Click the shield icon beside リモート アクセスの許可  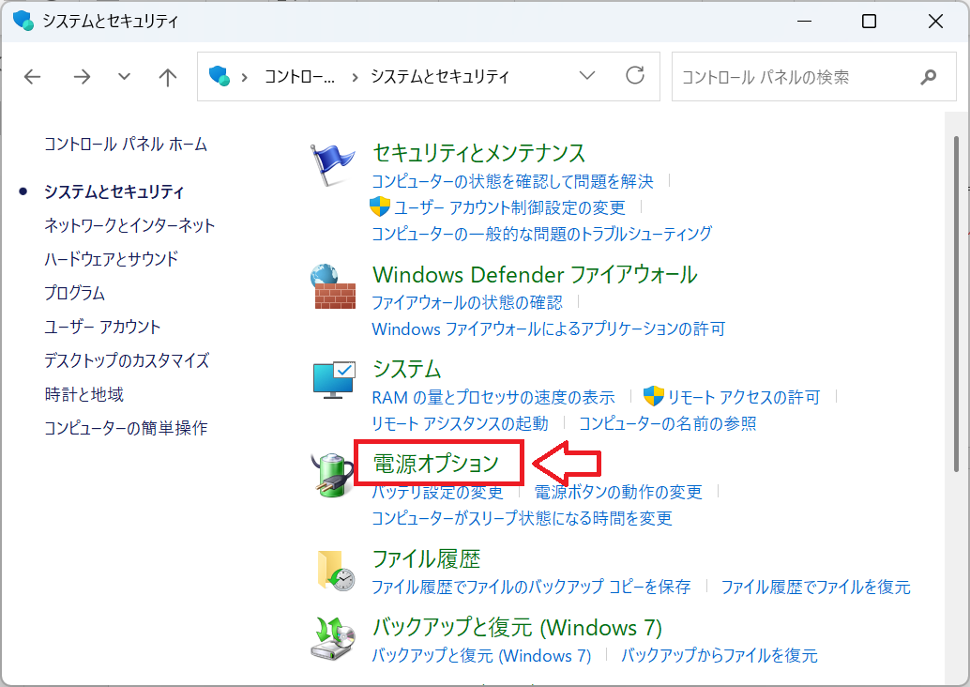pos(654,397)
